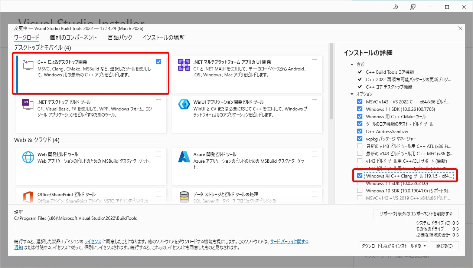Check the WinUI アプリケーション開発ビルド ツール checkbox
Viewport: 473px width, 268px height.
click(x=314, y=102)
